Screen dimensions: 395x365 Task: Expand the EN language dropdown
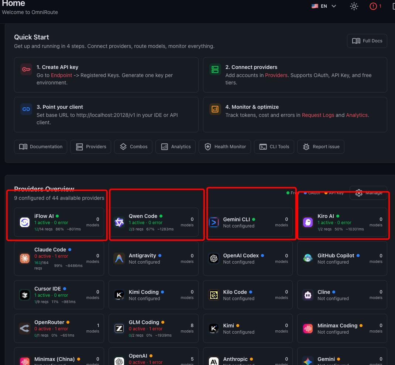point(324,6)
